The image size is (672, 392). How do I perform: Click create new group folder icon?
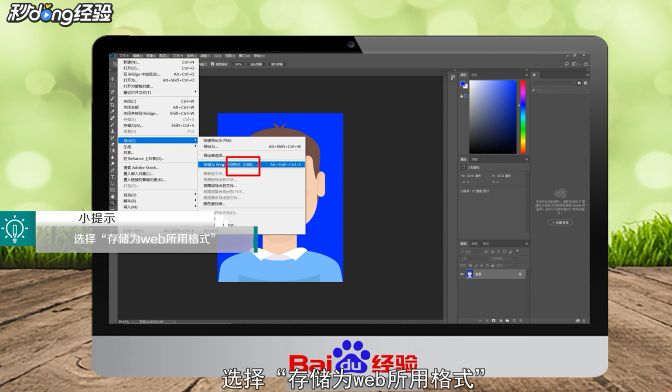click(507, 321)
